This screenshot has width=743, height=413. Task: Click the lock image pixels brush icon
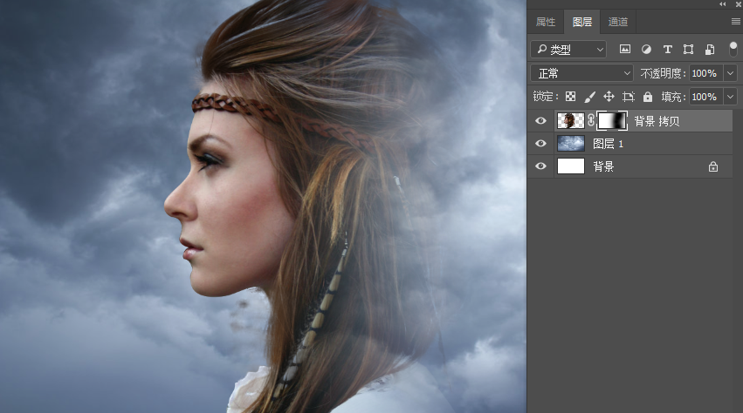pos(589,97)
